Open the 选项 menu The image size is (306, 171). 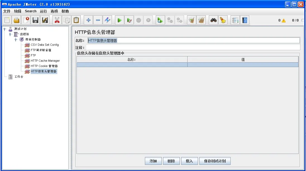click(x=54, y=11)
